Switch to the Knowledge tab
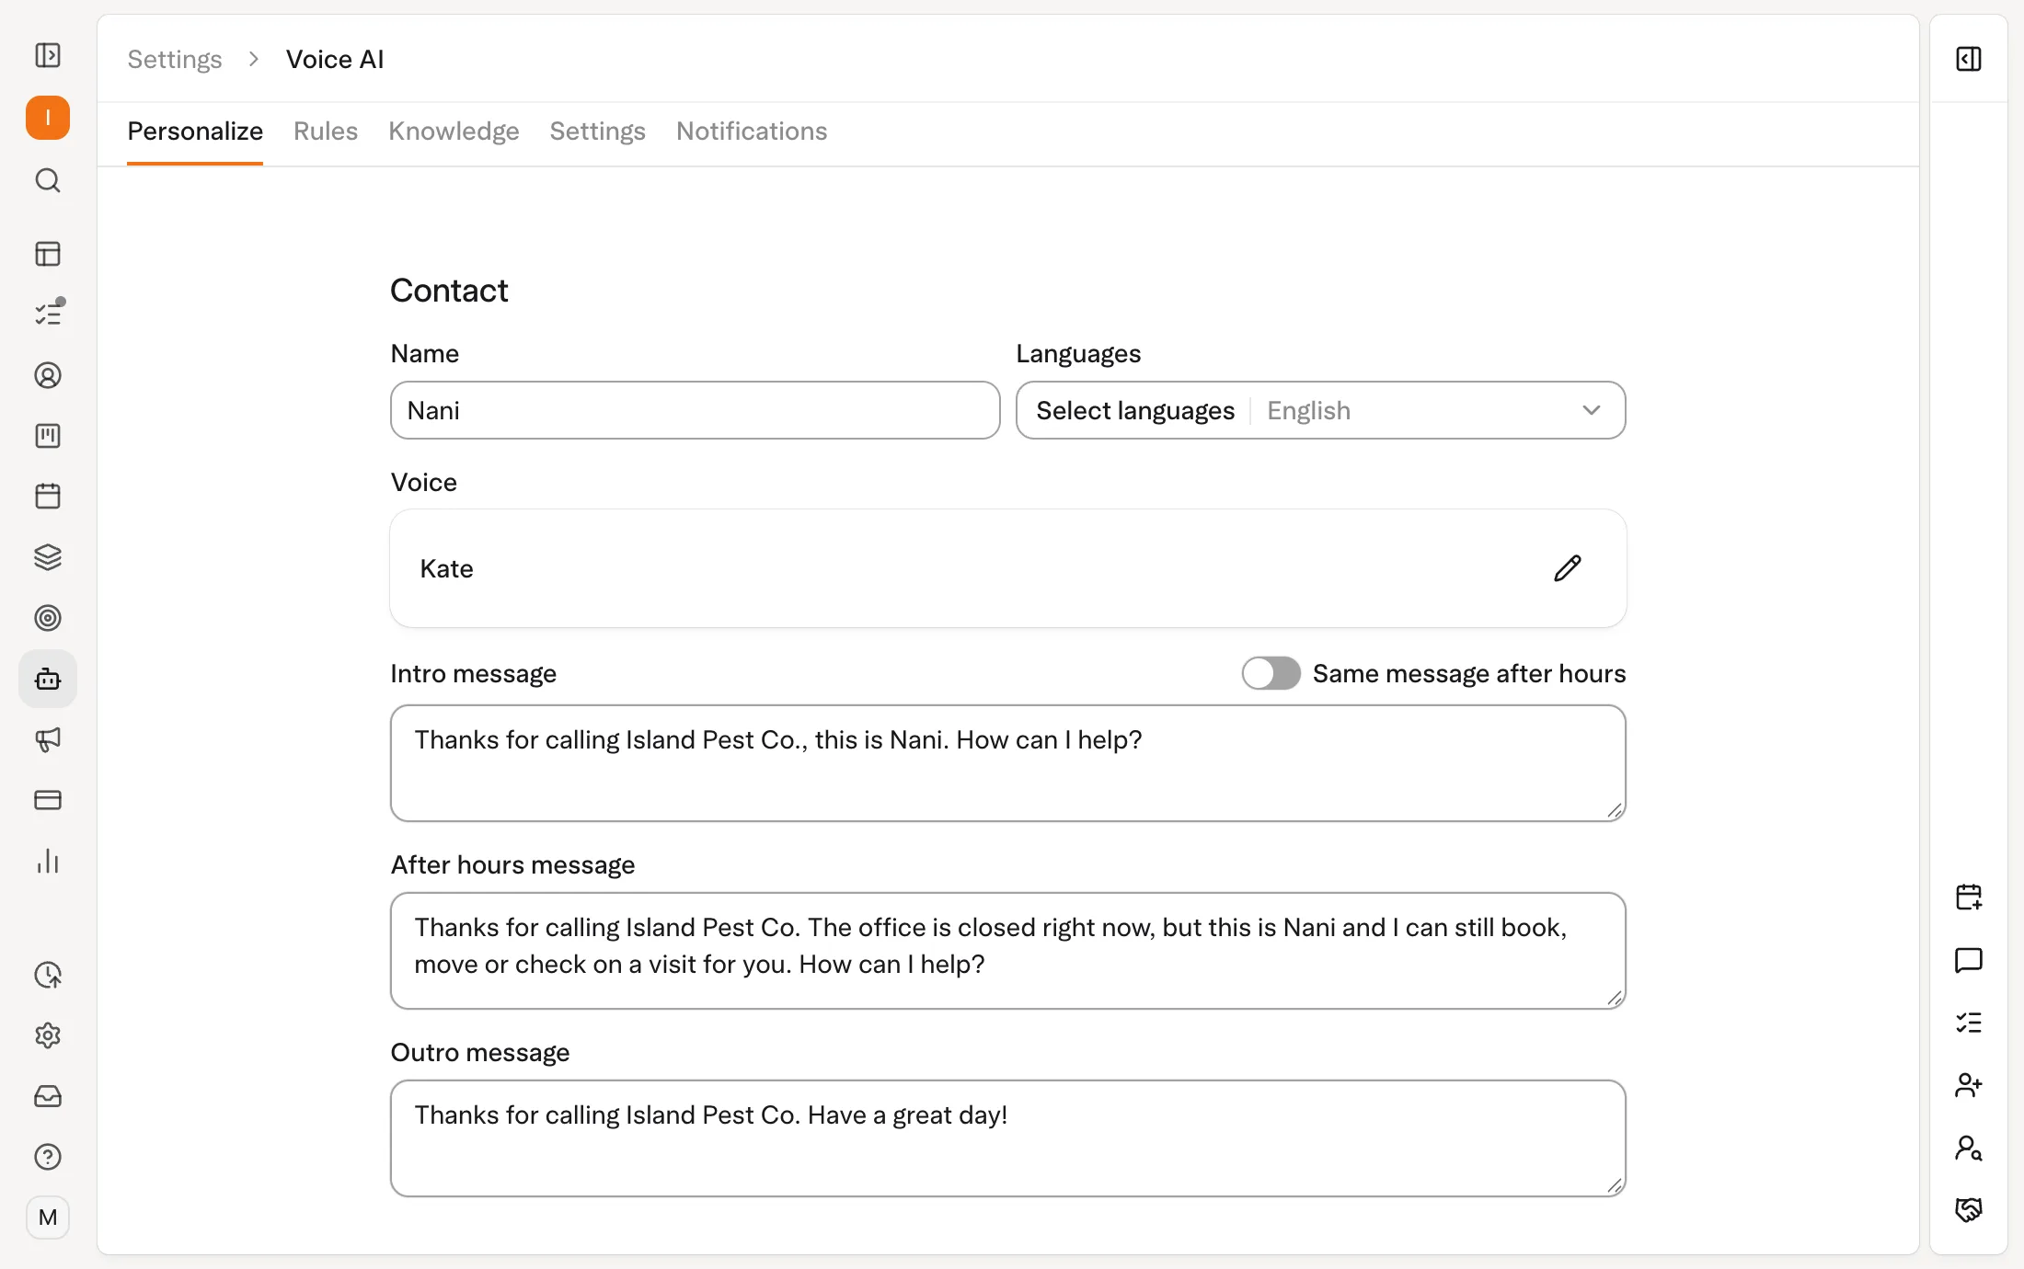The image size is (2024, 1269). tap(454, 131)
